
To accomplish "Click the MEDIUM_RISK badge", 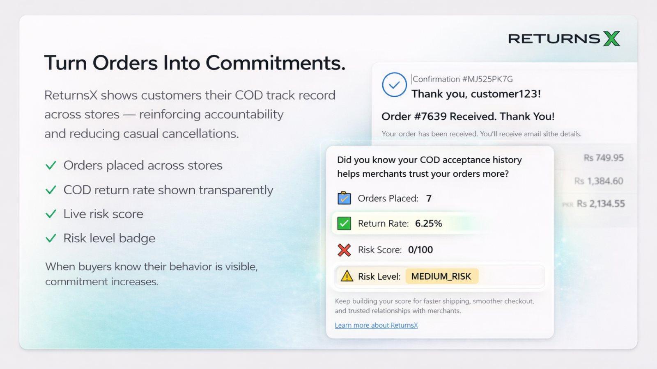I will pos(441,276).
